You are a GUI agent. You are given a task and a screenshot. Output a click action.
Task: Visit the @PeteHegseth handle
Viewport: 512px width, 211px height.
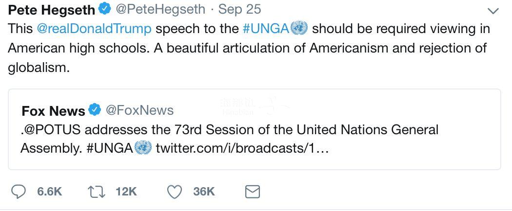tap(159, 9)
